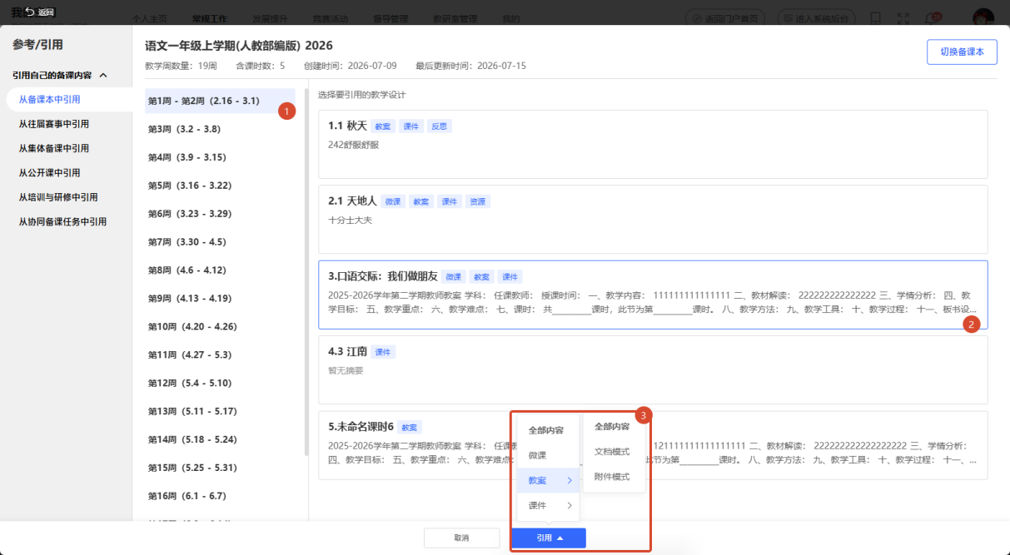The width and height of the screenshot is (1010, 555).
Task: Click 教案 tag on 1.1 秋天
Action: pos(383,126)
